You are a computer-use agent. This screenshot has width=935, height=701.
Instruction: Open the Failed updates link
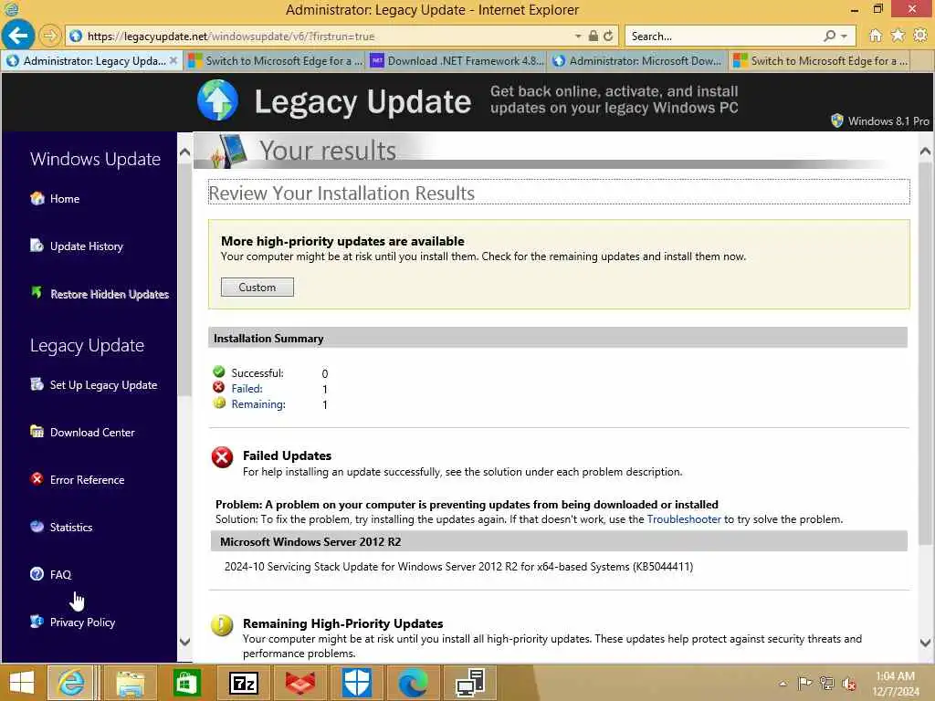point(247,389)
